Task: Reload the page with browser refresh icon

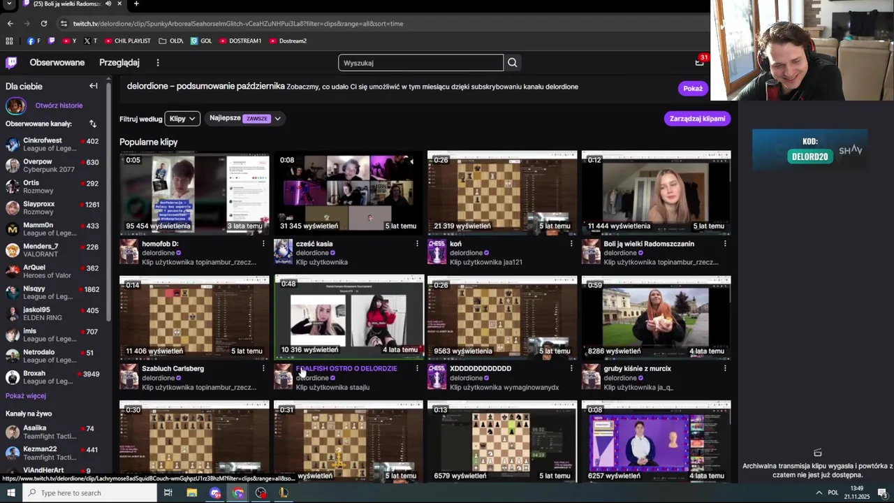Action: pyautogui.click(x=43, y=23)
